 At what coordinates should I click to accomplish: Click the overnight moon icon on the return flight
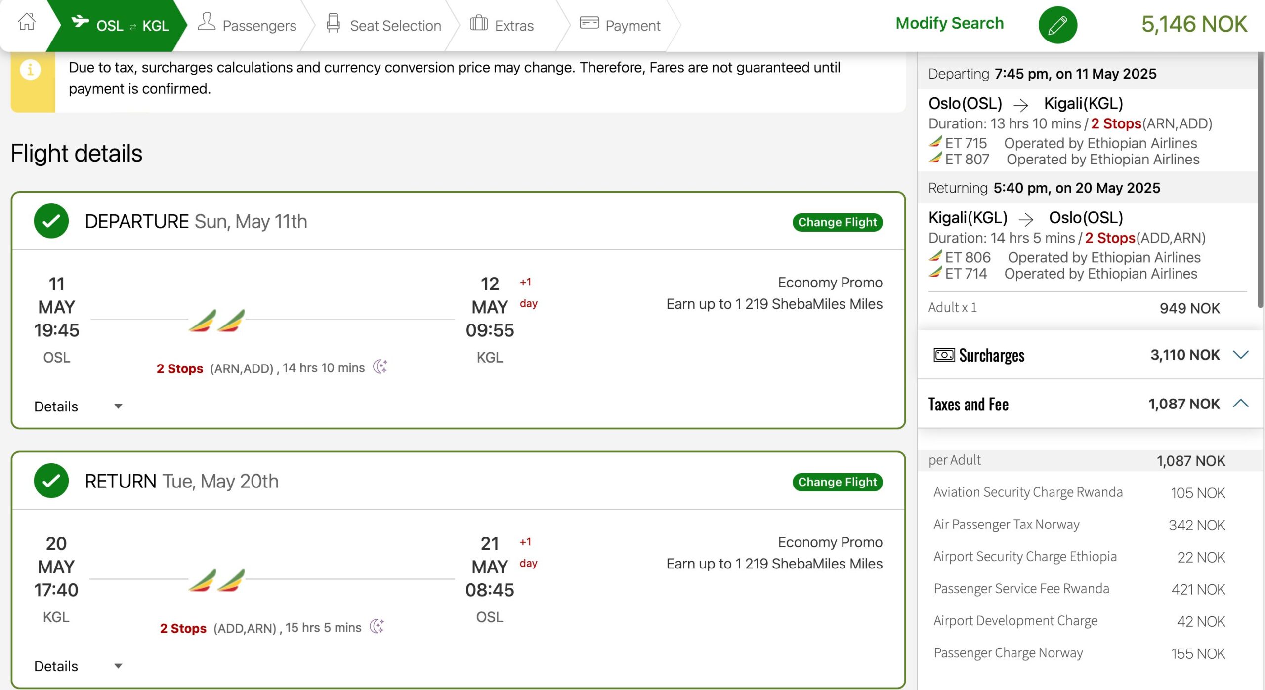(377, 626)
